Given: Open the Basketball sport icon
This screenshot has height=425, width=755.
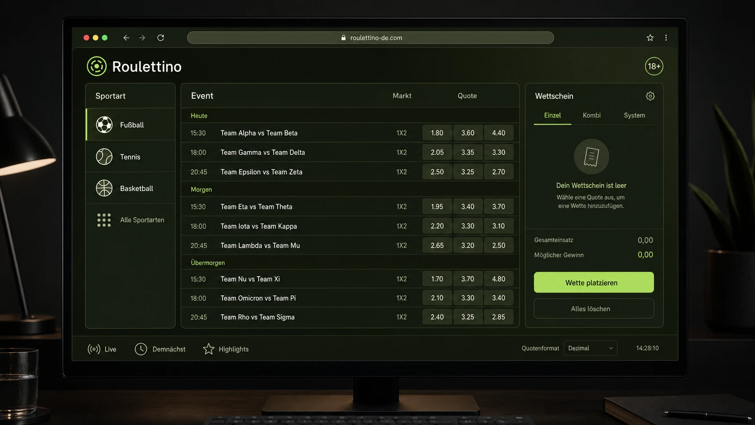Looking at the screenshot, I should pyautogui.click(x=104, y=188).
